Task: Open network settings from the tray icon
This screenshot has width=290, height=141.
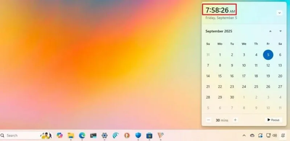Action: pos(268,136)
